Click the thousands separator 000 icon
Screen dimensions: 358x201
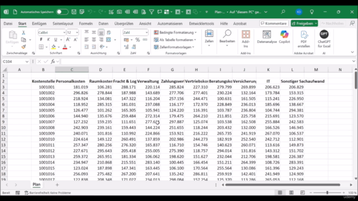tap(145, 40)
